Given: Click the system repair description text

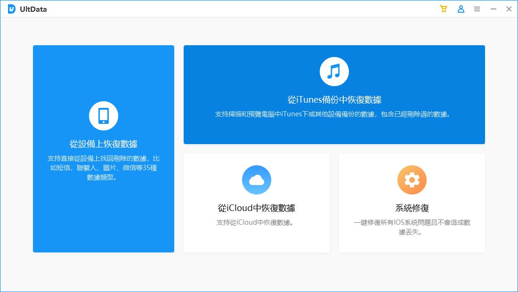Looking at the screenshot, I should [412, 227].
